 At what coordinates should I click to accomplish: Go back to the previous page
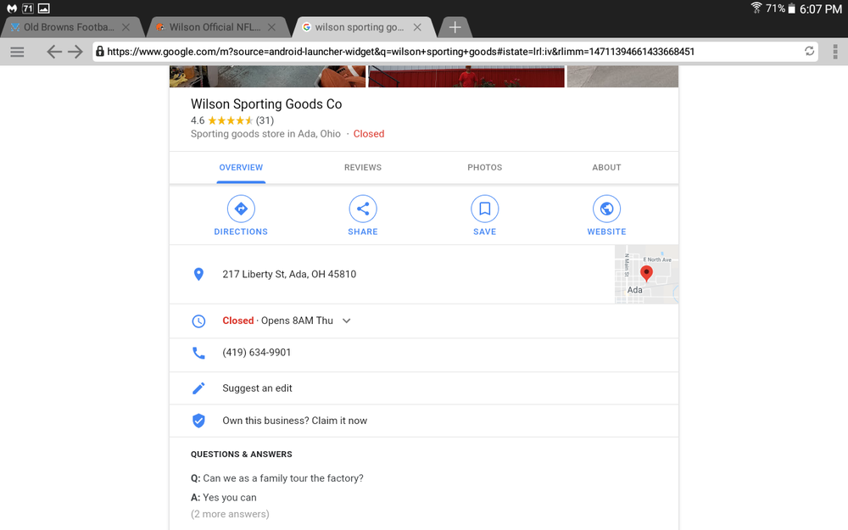click(53, 52)
